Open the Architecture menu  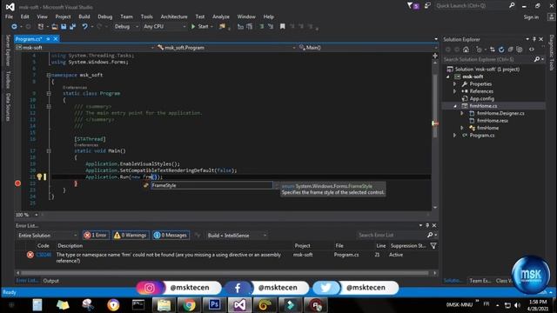(174, 17)
